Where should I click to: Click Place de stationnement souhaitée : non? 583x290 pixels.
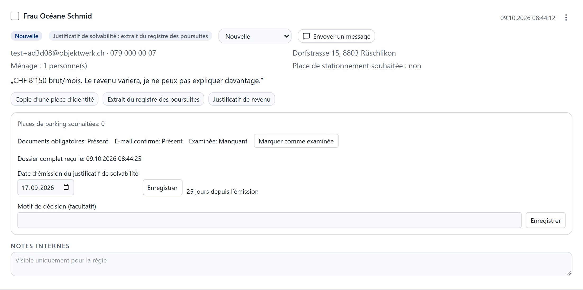[x=357, y=66]
